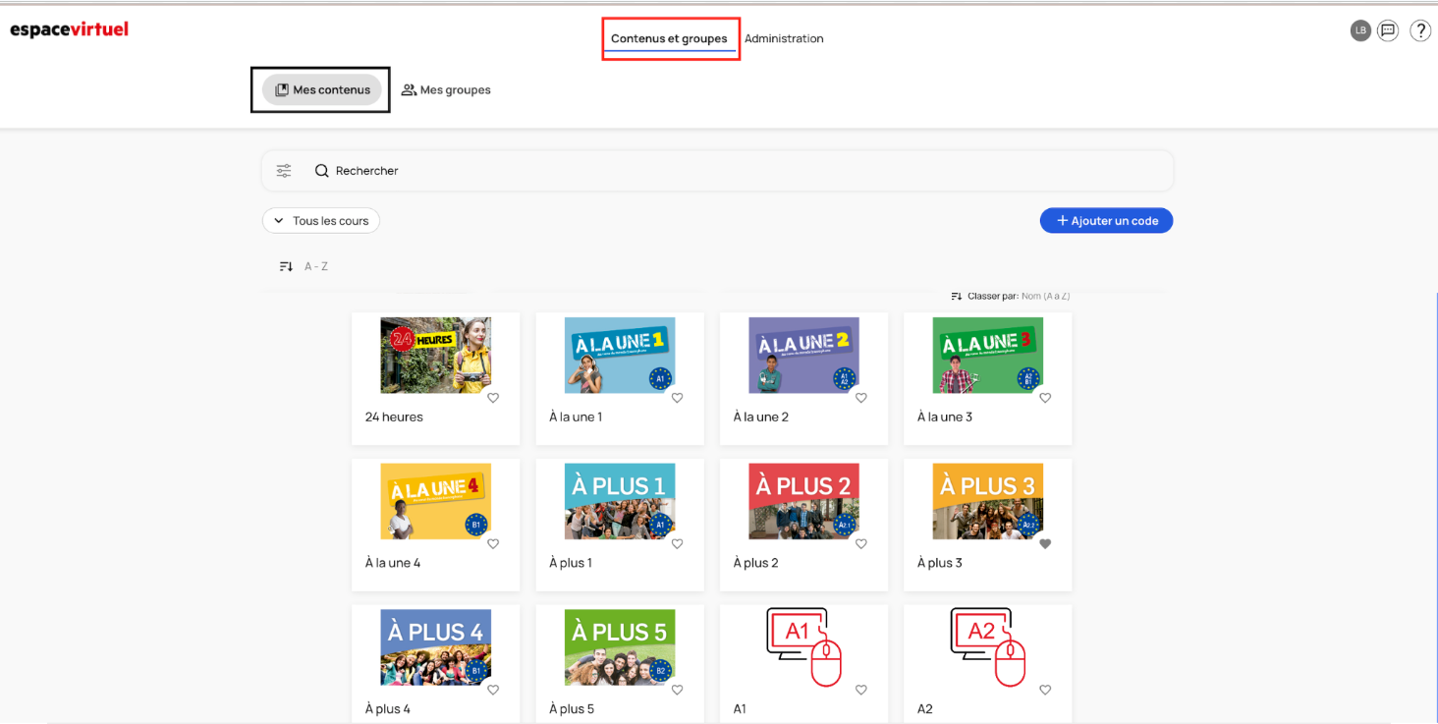1438x724 pixels.
Task: Click the magnifying glass search icon
Action: coord(321,171)
